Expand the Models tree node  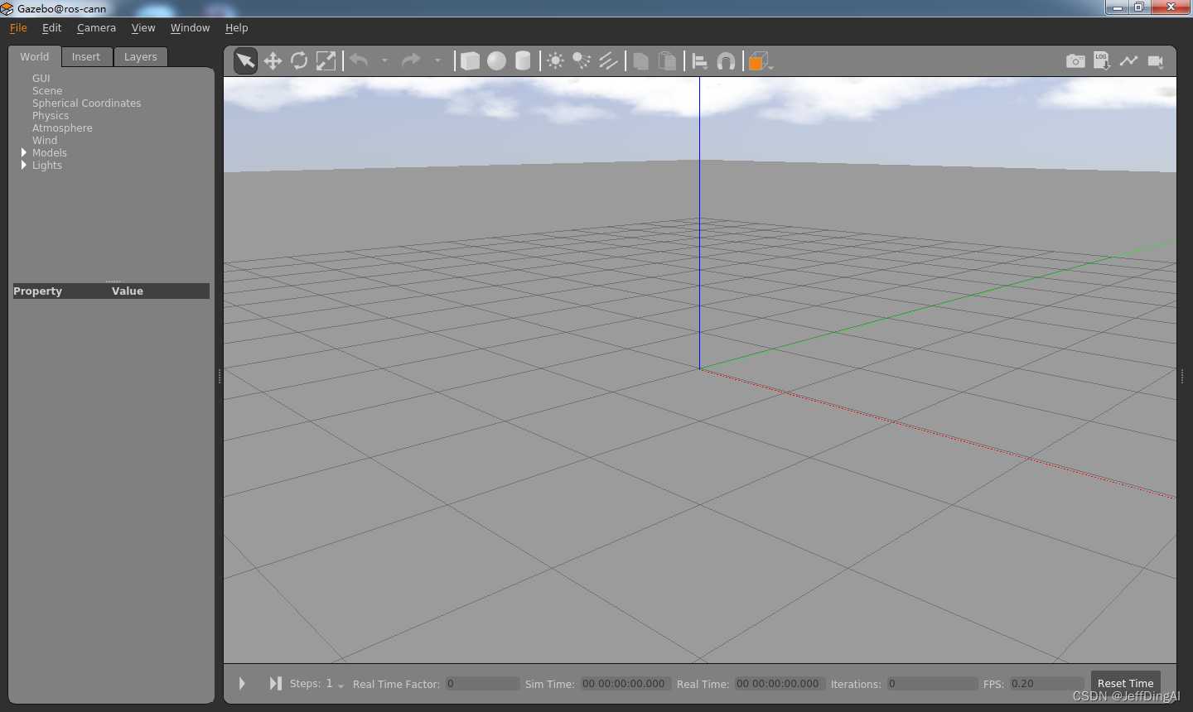(x=24, y=152)
